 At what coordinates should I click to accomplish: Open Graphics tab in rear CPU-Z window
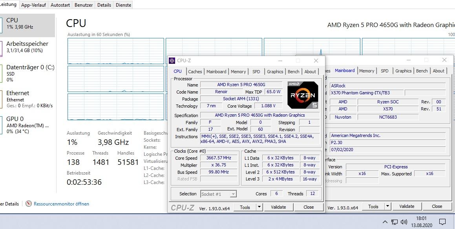point(403,70)
